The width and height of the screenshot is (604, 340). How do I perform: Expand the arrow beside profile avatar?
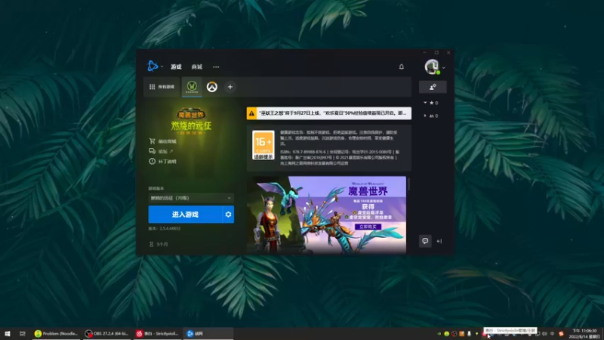point(444,67)
